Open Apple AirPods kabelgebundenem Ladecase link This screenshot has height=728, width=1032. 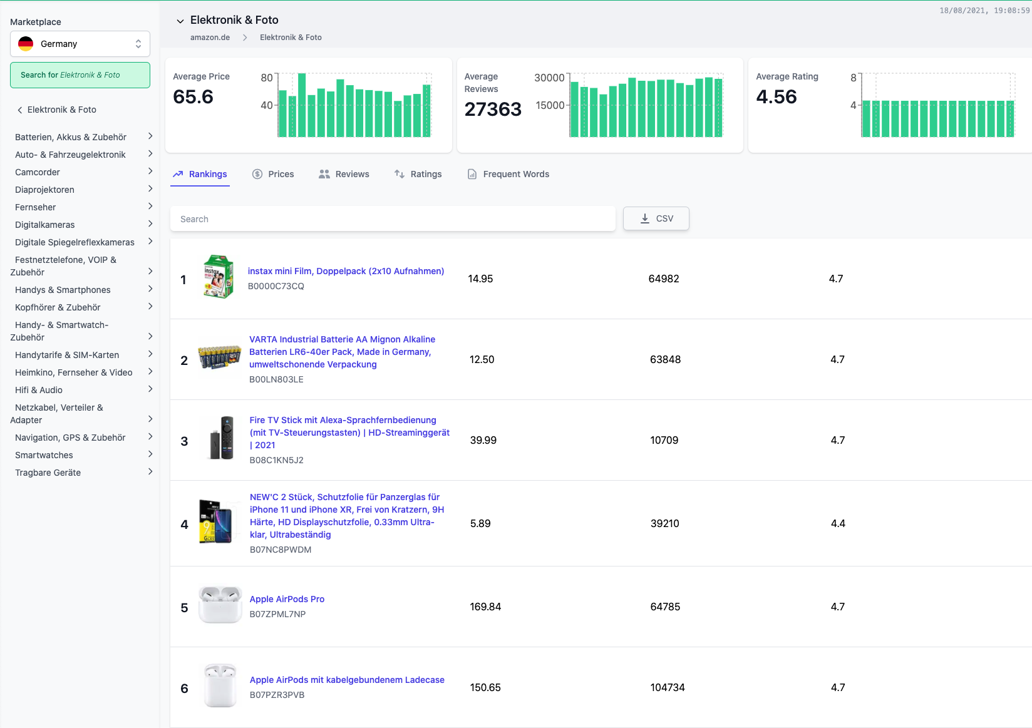347,680
